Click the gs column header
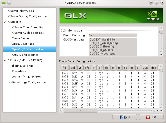The image size is (166, 123). coord(125,68)
